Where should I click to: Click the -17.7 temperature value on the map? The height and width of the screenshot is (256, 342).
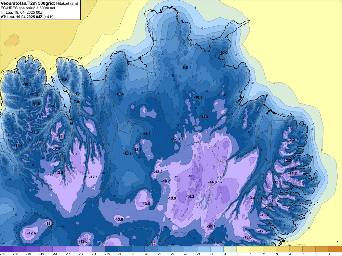(211, 226)
